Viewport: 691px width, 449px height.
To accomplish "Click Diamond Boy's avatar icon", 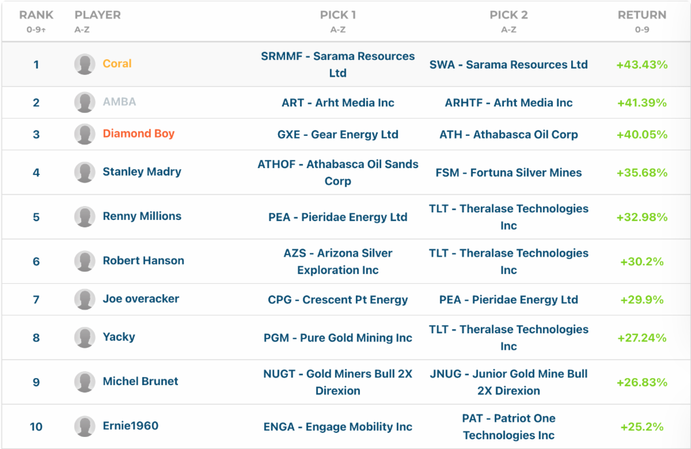I will (x=85, y=134).
